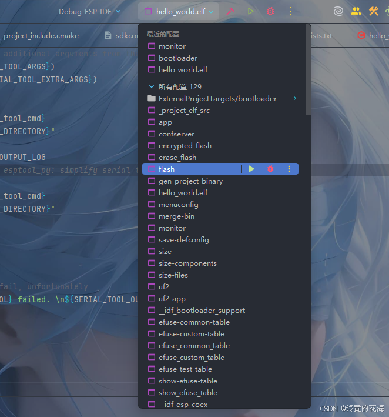Open toolbar more actions vertical dots

pyautogui.click(x=290, y=11)
